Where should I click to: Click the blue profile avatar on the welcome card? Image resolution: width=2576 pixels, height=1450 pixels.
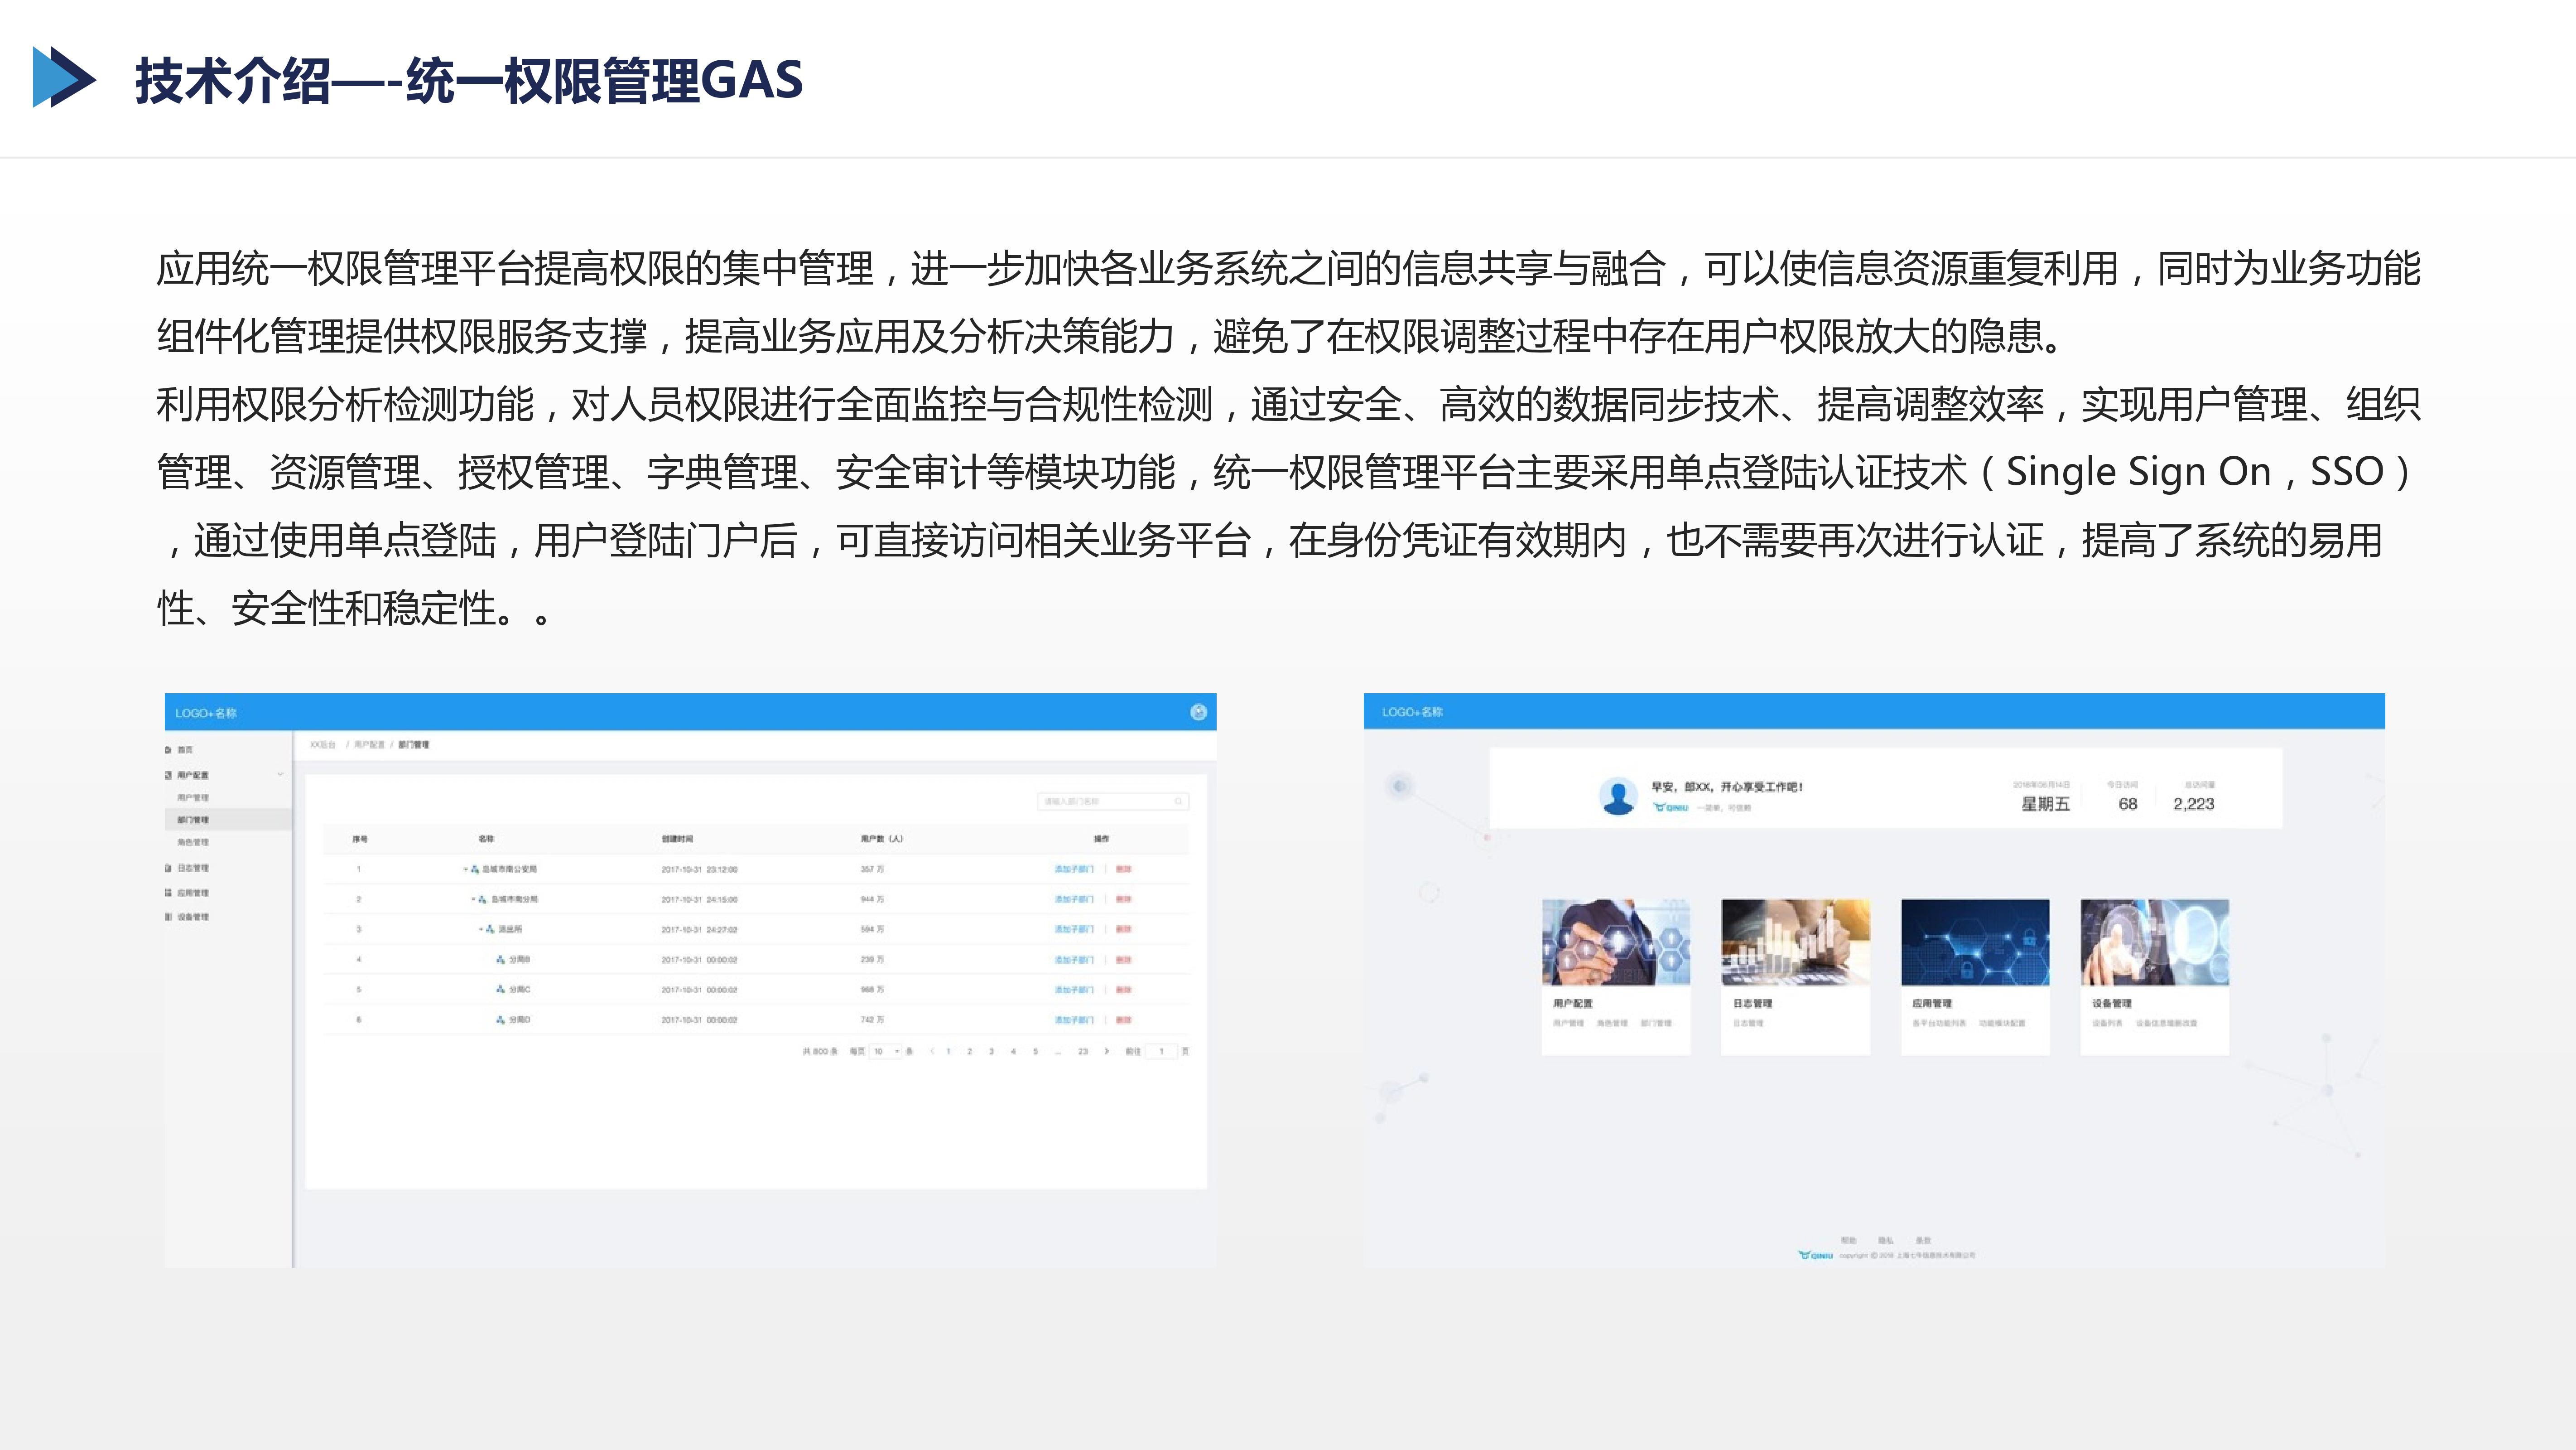(x=1618, y=797)
